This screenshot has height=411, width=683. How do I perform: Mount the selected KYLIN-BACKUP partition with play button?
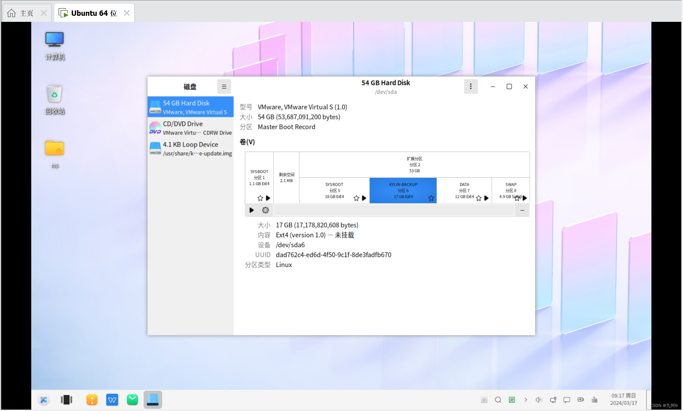coord(251,210)
